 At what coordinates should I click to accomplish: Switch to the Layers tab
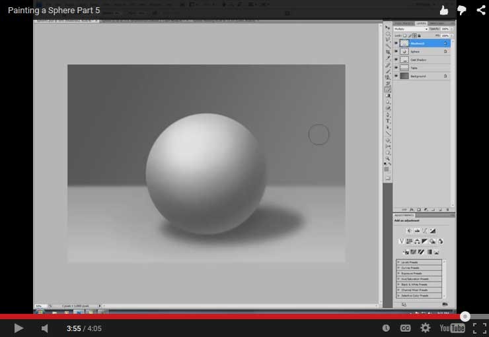click(421, 23)
